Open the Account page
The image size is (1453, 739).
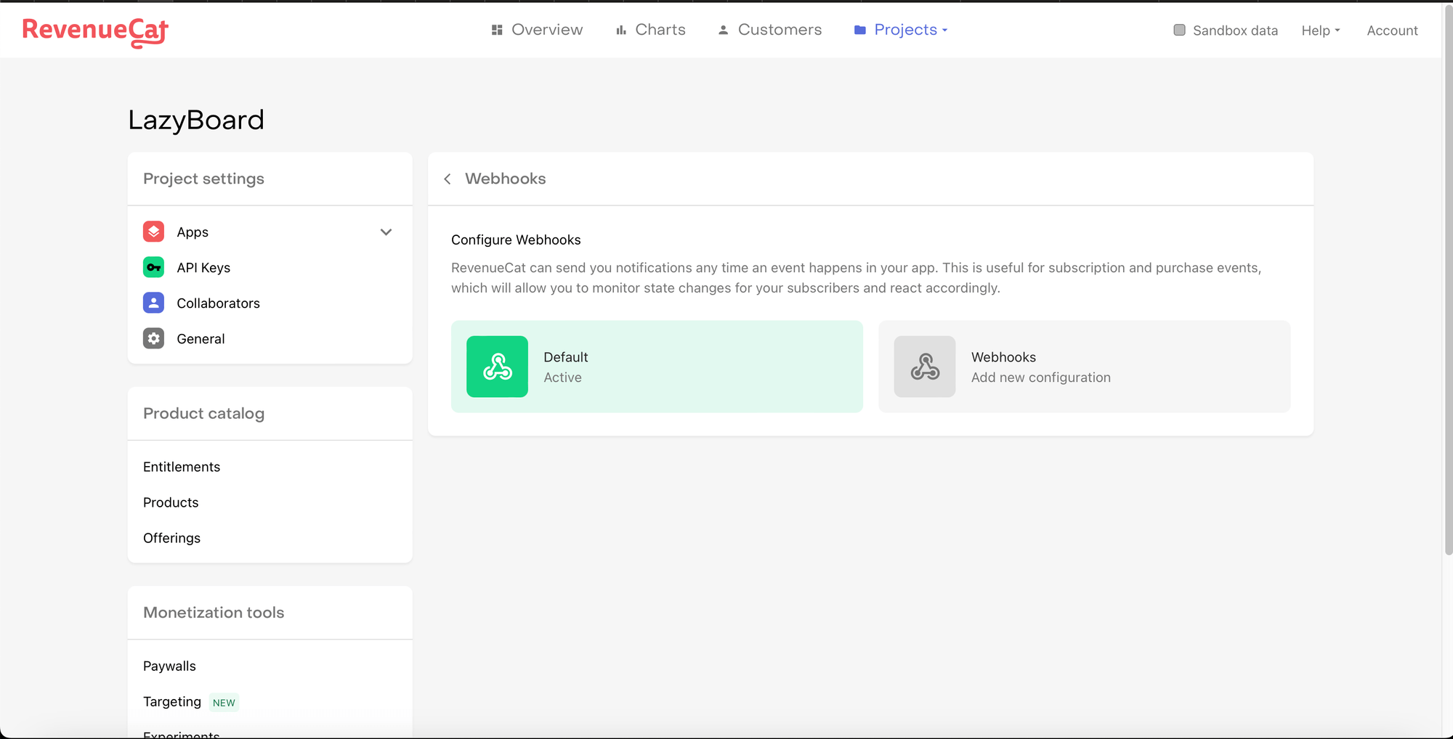pyautogui.click(x=1392, y=30)
